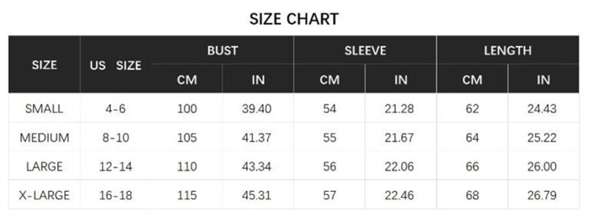Screen dimensions: 589x220
Task: Click the BUST header cell
Action: coord(222,50)
